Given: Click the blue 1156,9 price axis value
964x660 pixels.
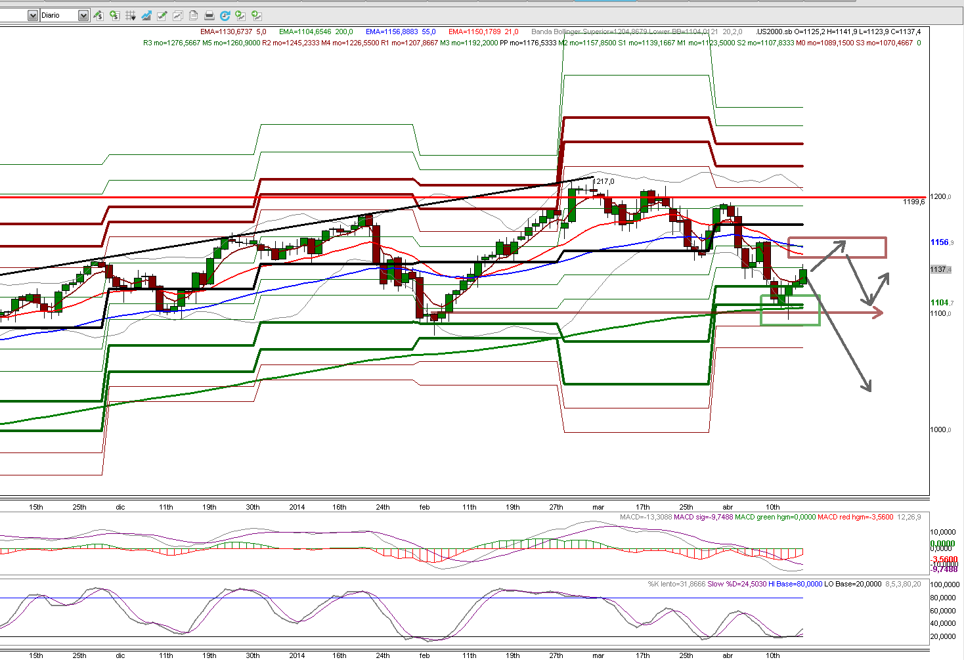Looking at the screenshot, I should click(942, 242).
